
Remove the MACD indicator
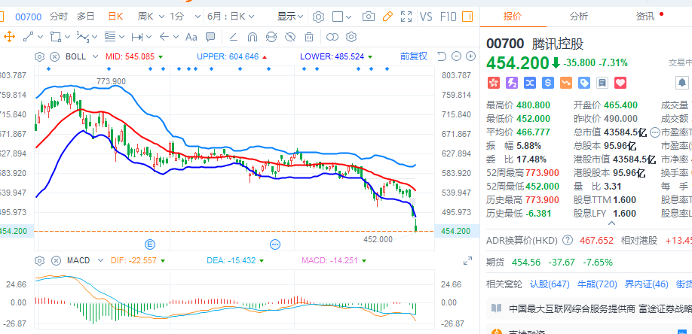tap(56, 260)
